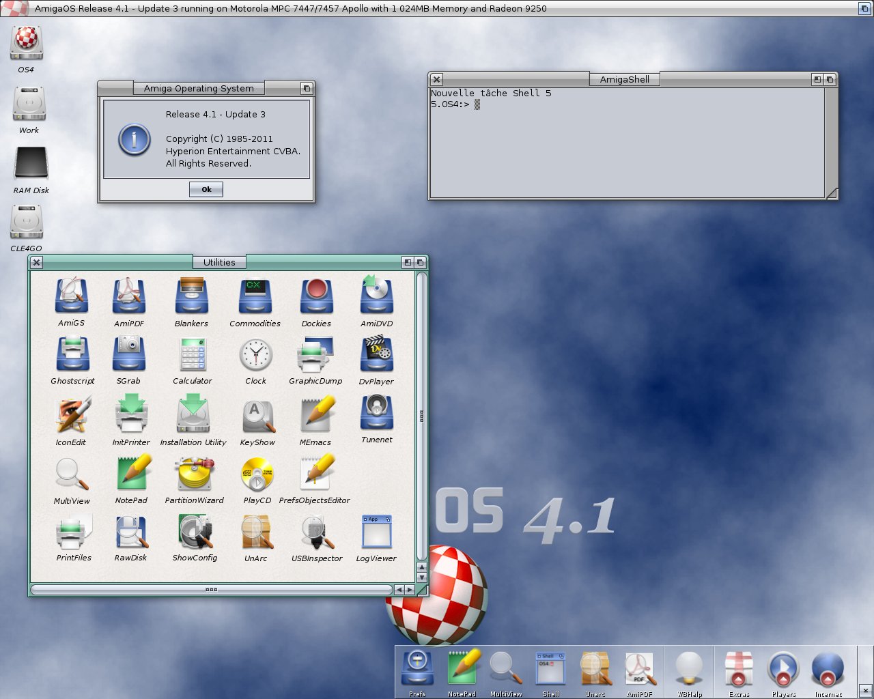This screenshot has height=699, width=874.
Task: Click the Utilities horizontal scrollbar knob
Action: pyautogui.click(x=212, y=589)
